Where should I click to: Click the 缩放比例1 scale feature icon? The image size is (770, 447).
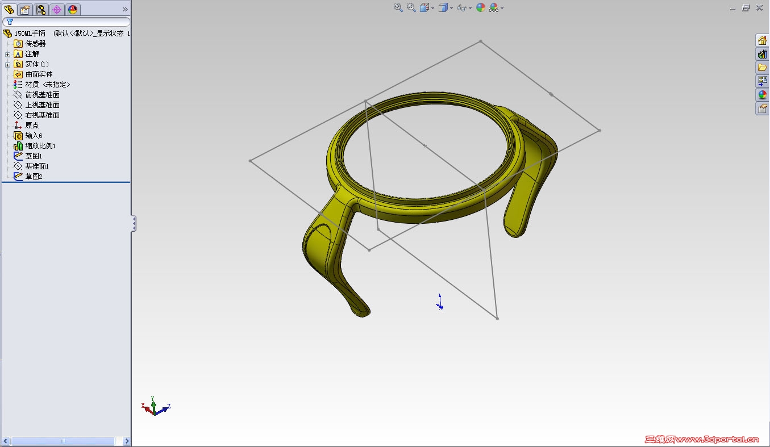(x=18, y=146)
